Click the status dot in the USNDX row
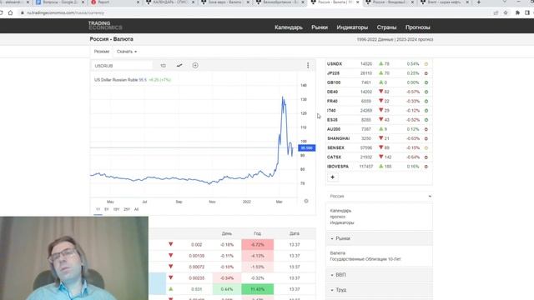Image resolution: width=534 pixels, height=300 pixels. pyautogui.click(x=426, y=64)
